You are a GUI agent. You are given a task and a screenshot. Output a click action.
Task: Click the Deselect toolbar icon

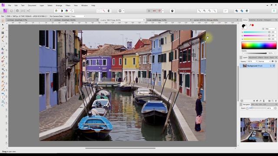(x=104, y=11)
